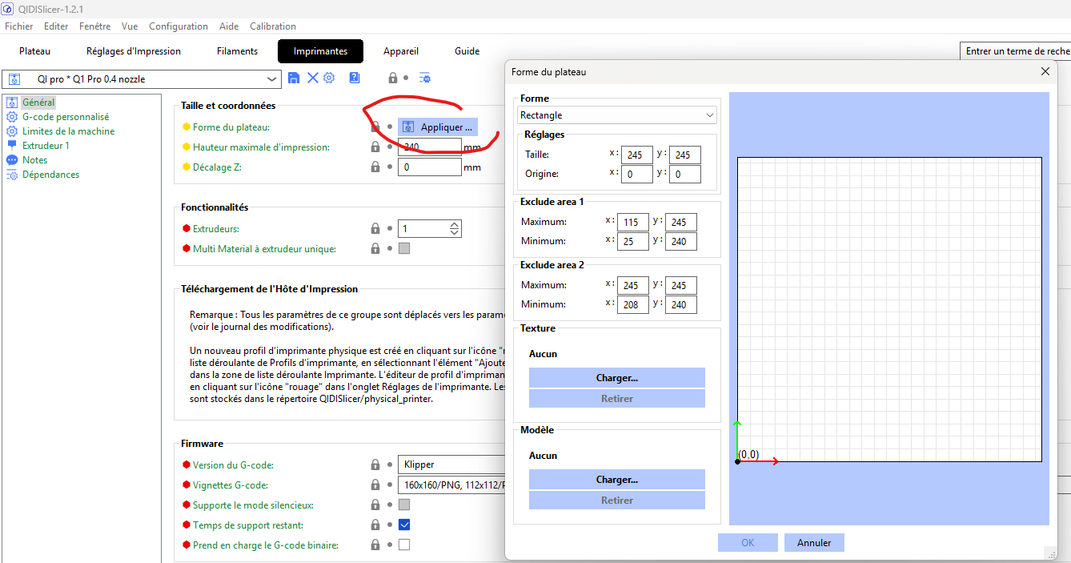The height and width of the screenshot is (563, 1071).
Task: Open the Forme Rectangle dropdown
Action: [x=617, y=115]
